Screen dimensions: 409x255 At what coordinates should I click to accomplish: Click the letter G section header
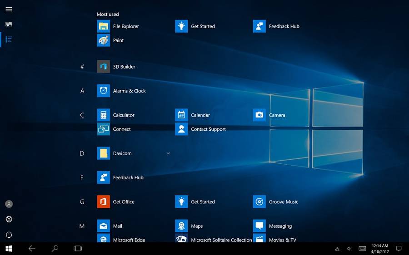tap(82, 202)
